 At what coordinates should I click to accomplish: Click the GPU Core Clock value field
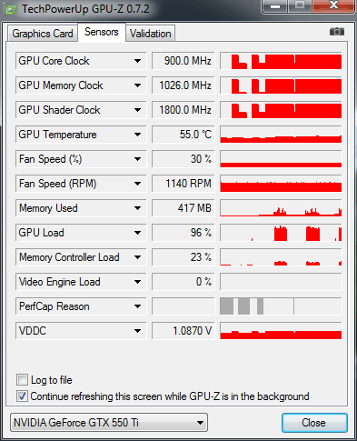[183, 61]
